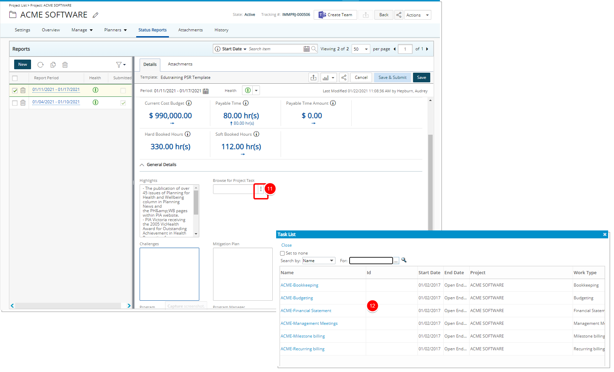
Task: Click the share icon near Cancel button
Action: [x=344, y=77]
